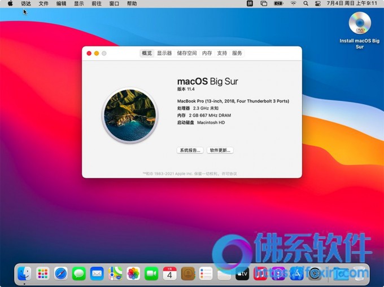The width and height of the screenshot is (384, 287).
Task: Minimize the About This Mac window
Action: [x=97, y=54]
